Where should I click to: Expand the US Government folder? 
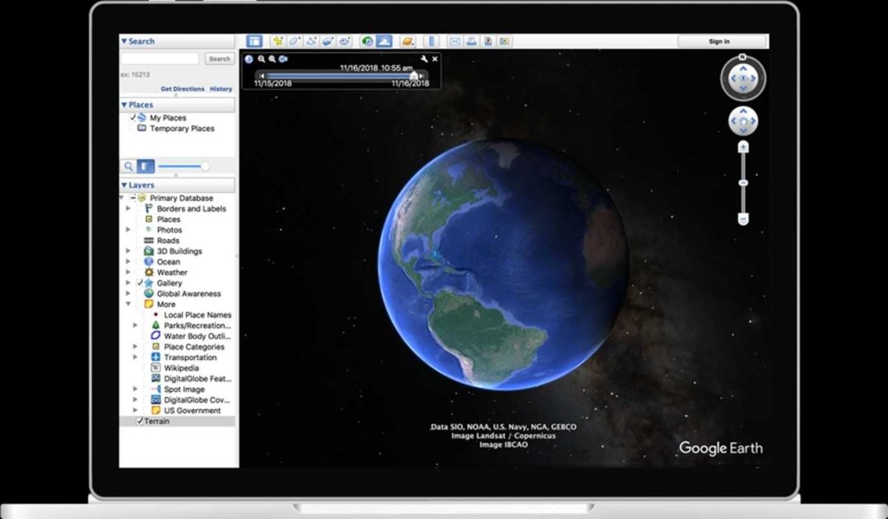[135, 410]
